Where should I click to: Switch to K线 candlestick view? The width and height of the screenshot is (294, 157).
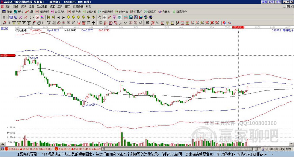point(29,11)
